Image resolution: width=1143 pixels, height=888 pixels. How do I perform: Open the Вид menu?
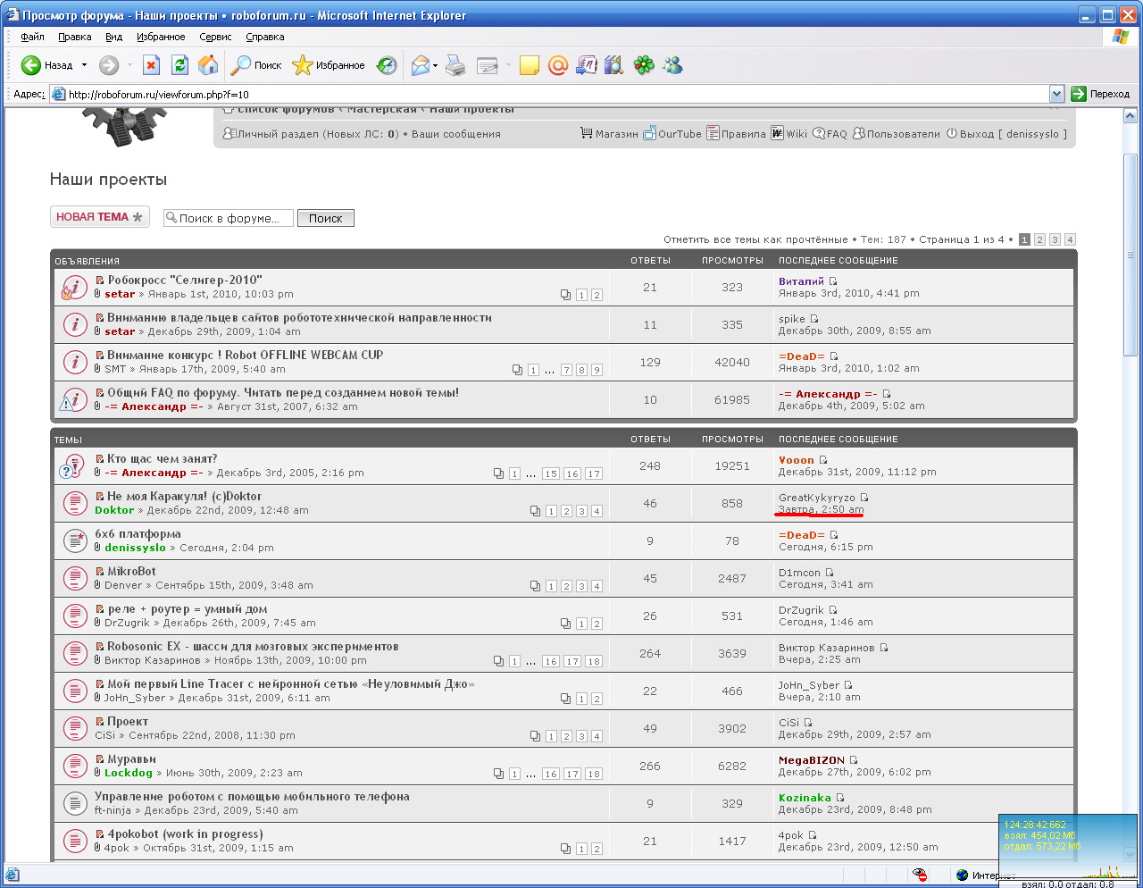coord(113,37)
